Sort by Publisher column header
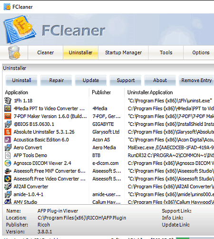 [x=101, y=92]
